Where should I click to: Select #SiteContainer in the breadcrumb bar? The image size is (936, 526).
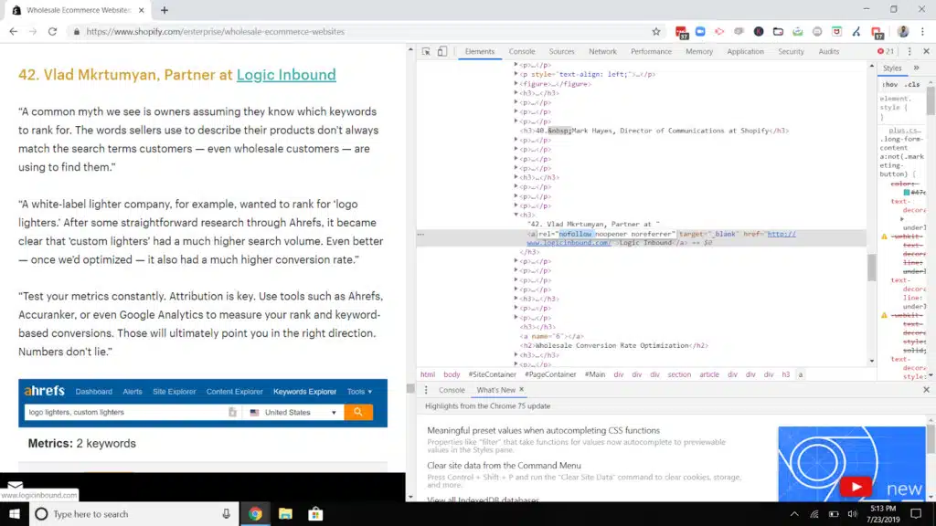492,374
